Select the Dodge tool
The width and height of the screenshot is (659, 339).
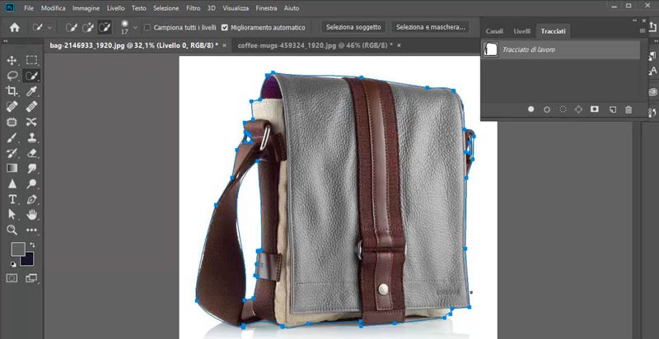pos(32,183)
